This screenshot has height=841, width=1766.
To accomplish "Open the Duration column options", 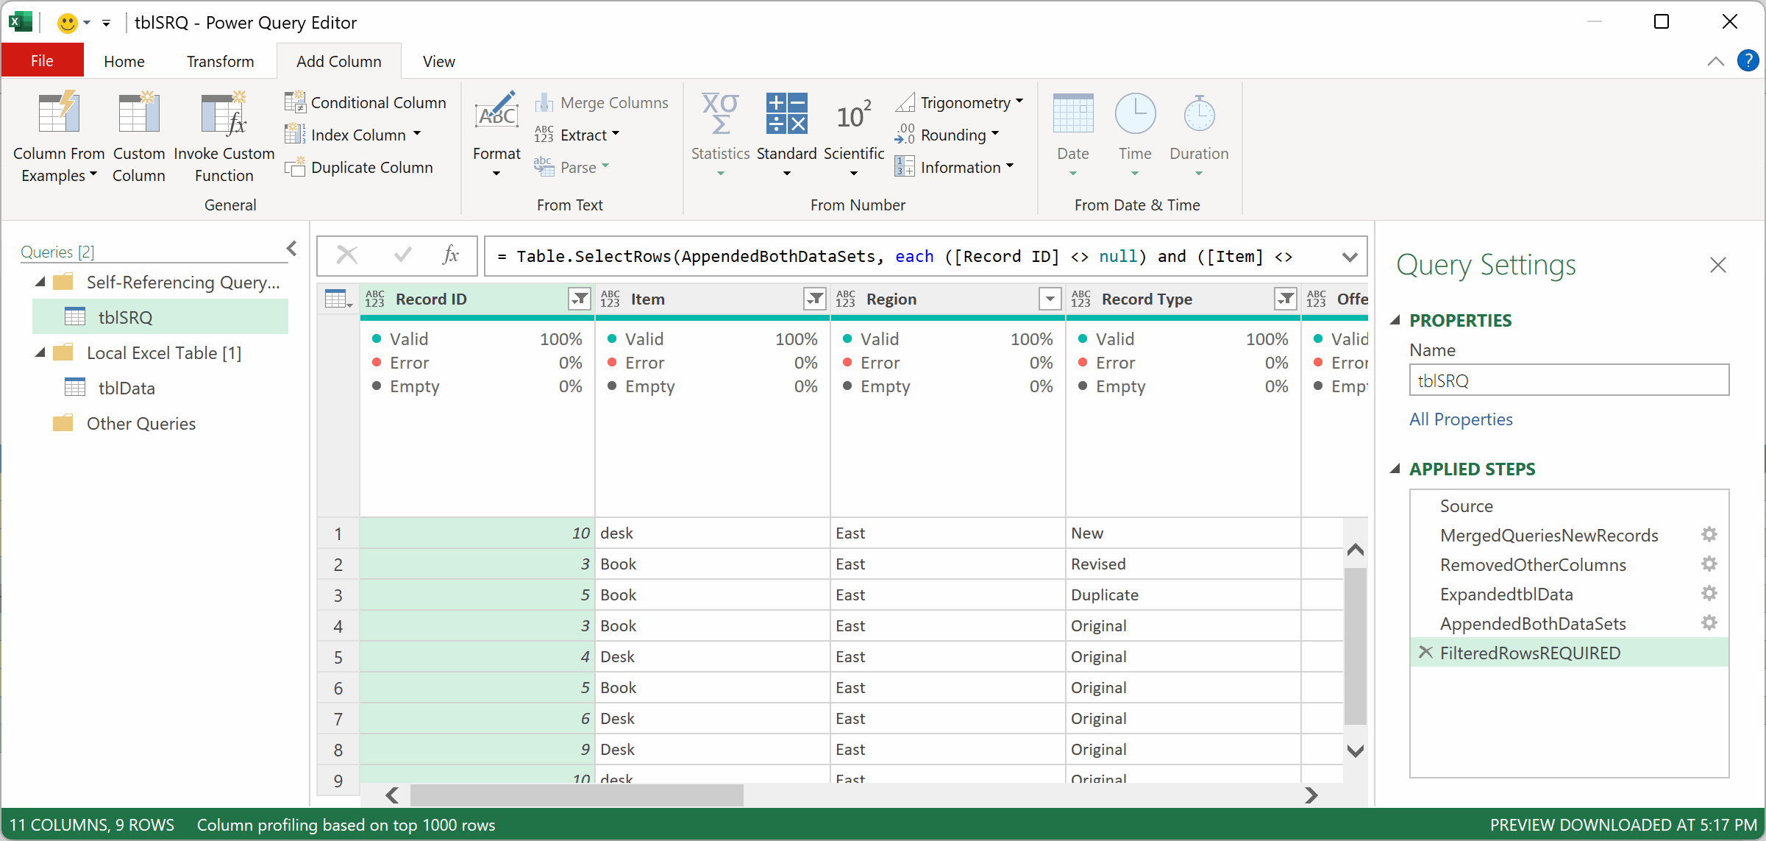I will pyautogui.click(x=1199, y=135).
